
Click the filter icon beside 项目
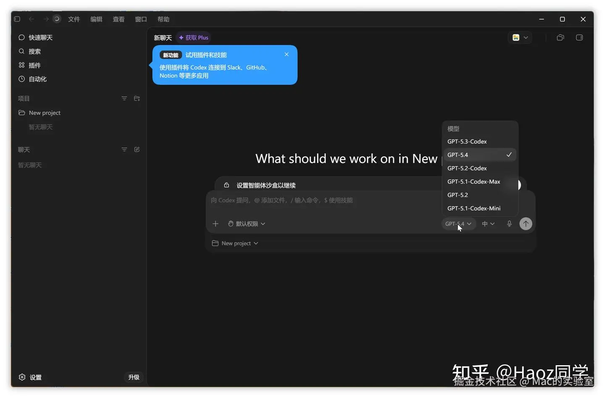[x=124, y=98]
